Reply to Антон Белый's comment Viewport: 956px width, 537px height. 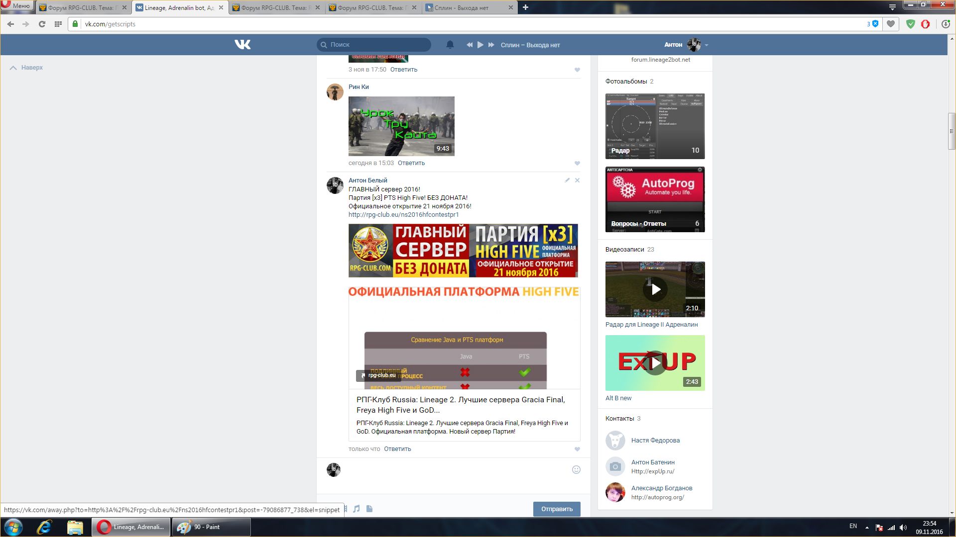[x=397, y=449]
